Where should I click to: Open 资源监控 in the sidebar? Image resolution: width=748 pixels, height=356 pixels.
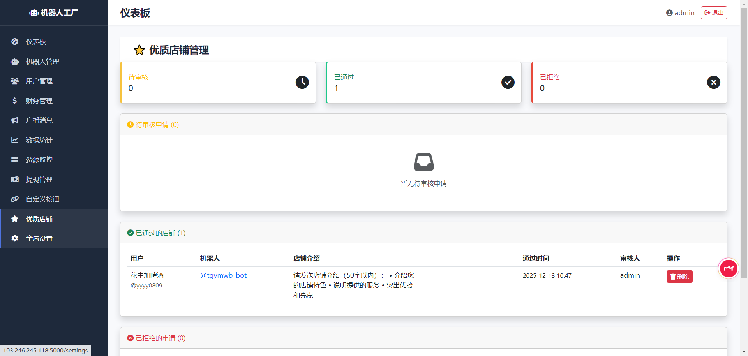click(39, 160)
